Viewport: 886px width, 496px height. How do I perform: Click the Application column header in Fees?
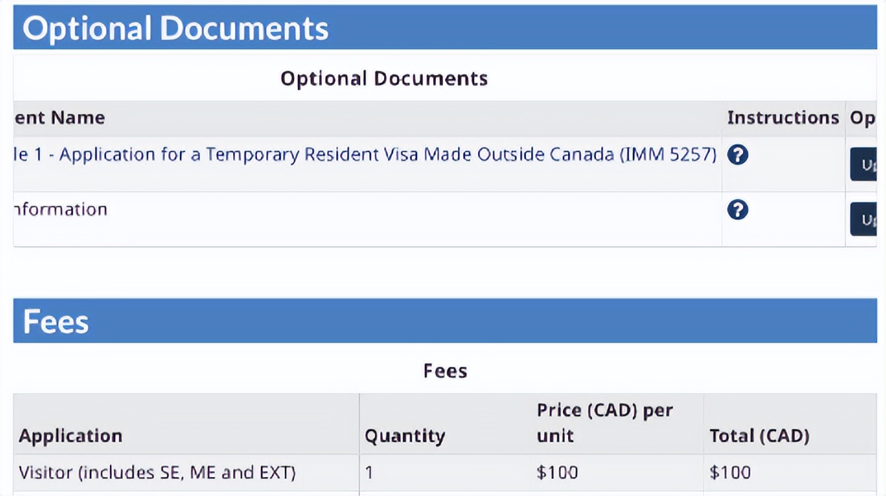(71, 436)
